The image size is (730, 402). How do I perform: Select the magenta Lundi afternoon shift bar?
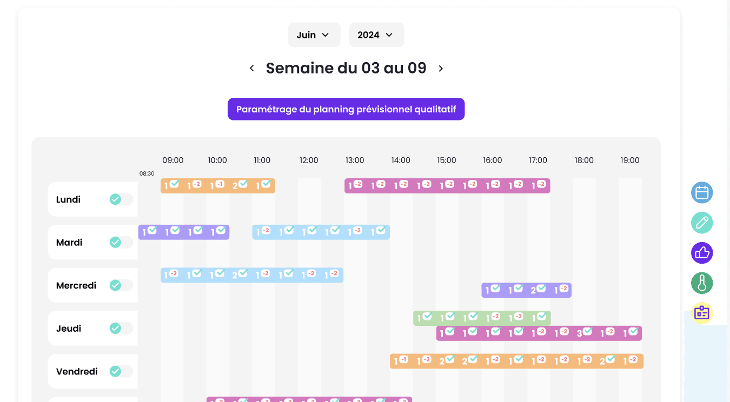[x=447, y=185]
